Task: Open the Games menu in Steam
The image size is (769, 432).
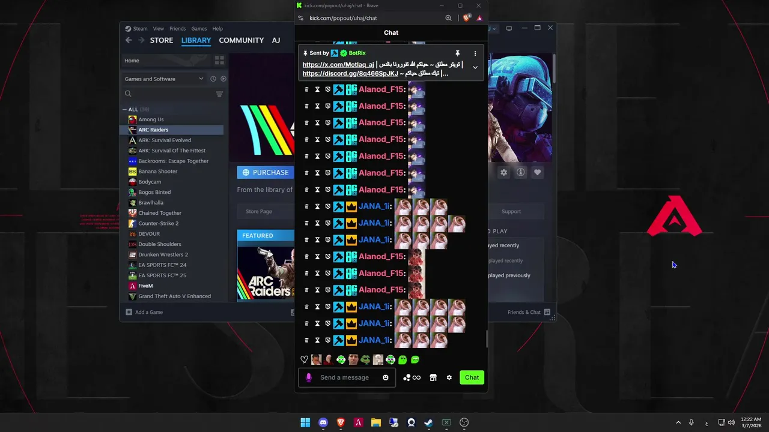Action: pos(199,28)
